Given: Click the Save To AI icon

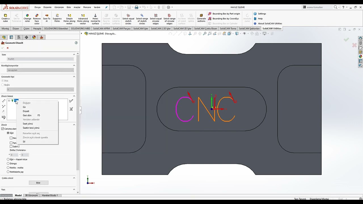Looking at the screenshot, I should (x=47, y=19).
